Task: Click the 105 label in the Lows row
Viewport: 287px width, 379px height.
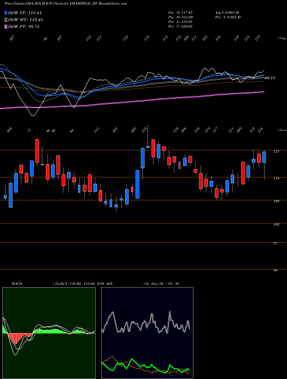Action: point(115,130)
